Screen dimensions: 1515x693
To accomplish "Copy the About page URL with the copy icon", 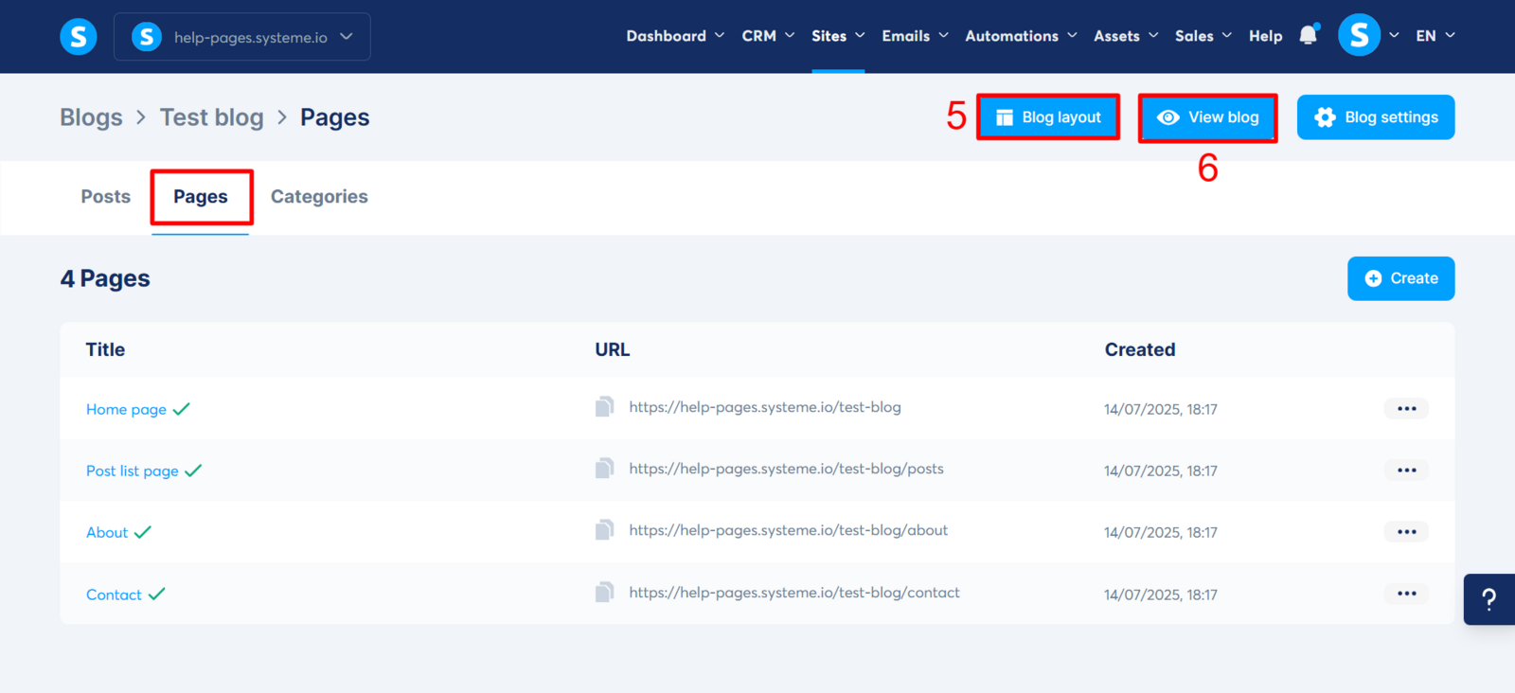I will (x=604, y=530).
